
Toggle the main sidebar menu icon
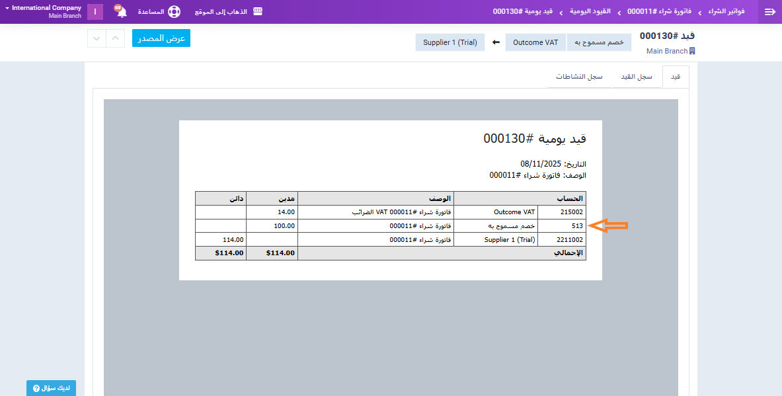click(769, 12)
